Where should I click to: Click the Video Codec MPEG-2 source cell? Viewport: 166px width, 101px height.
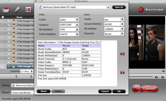point(72,62)
